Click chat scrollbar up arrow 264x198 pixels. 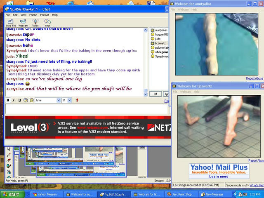coord(146,30)
